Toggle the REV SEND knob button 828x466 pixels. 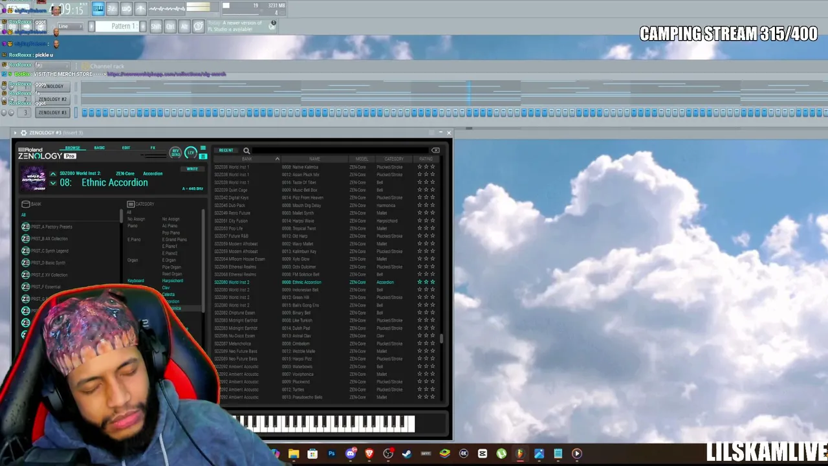175,153
